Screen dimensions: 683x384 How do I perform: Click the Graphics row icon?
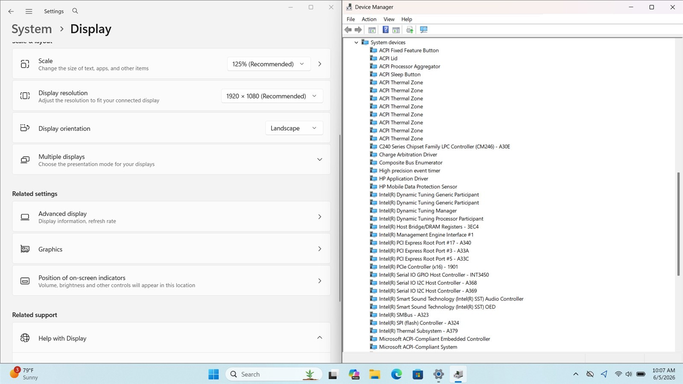coord(25,249)
